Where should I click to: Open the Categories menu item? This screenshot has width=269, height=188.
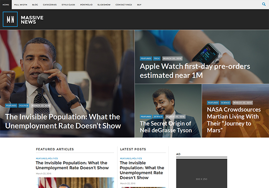[x=50, y=5]
